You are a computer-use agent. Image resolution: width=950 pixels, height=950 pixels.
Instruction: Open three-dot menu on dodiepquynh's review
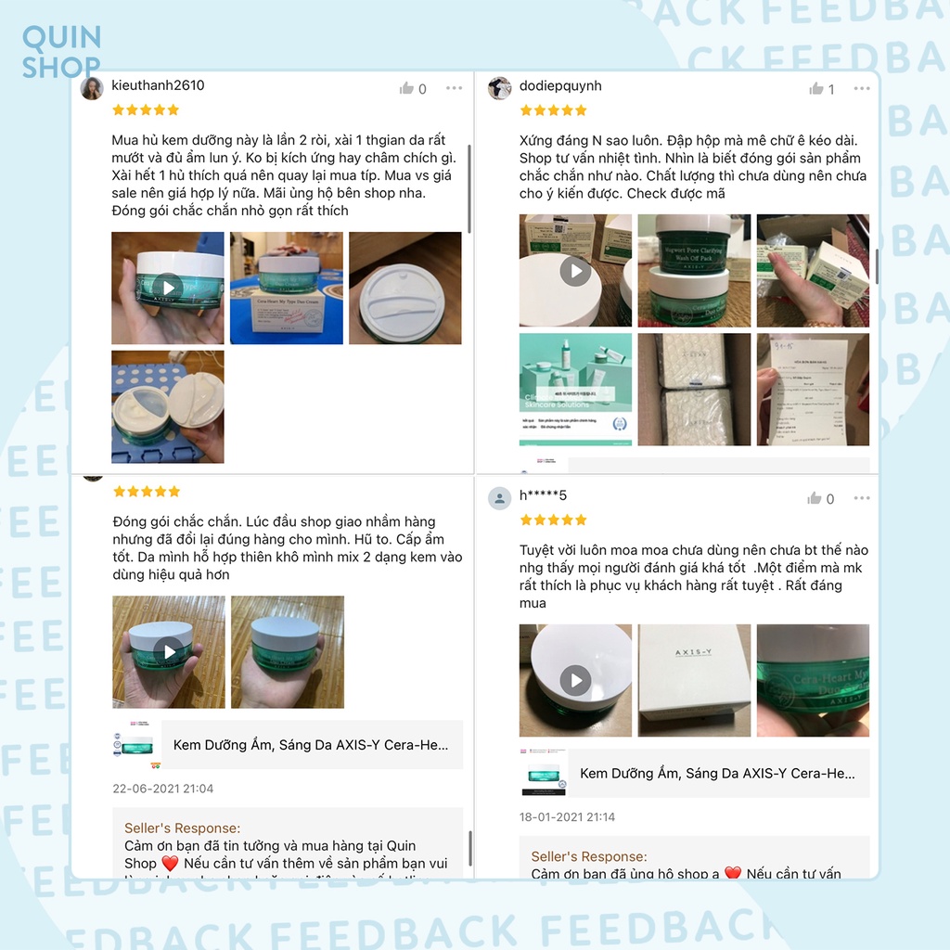pyautogui.click(x=862, y=88)
